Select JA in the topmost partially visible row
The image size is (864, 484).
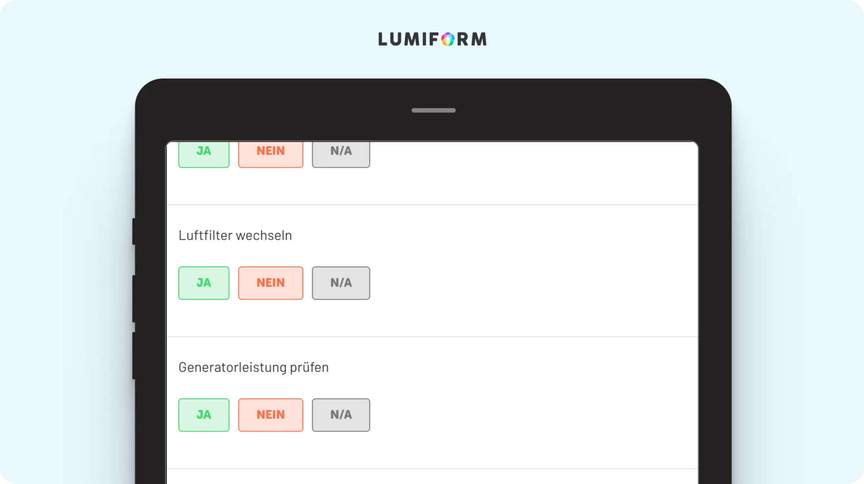pos(204,154)
